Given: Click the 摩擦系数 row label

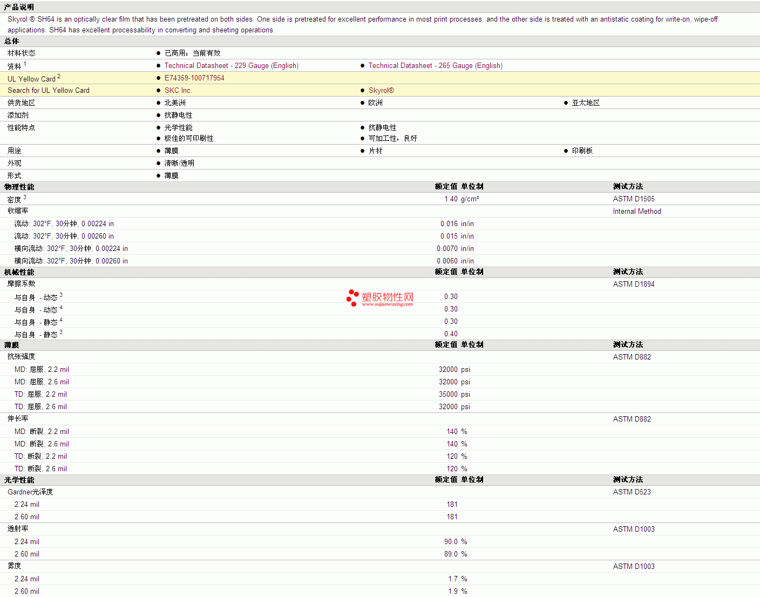Looking at the screenshot, I should (22, 283).
